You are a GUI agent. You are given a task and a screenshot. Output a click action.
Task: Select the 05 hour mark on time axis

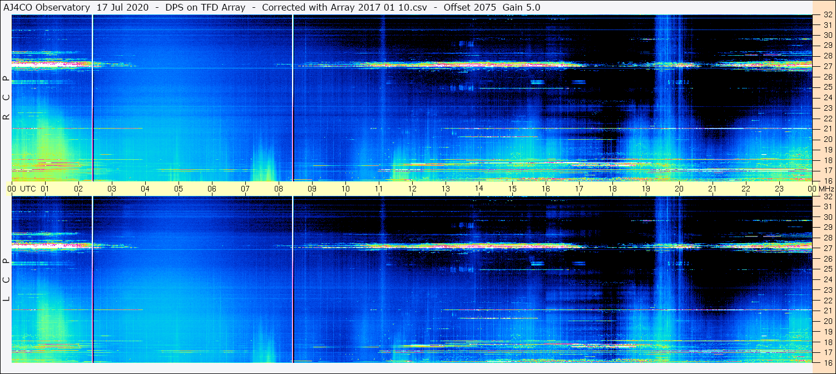pos(179,189)
